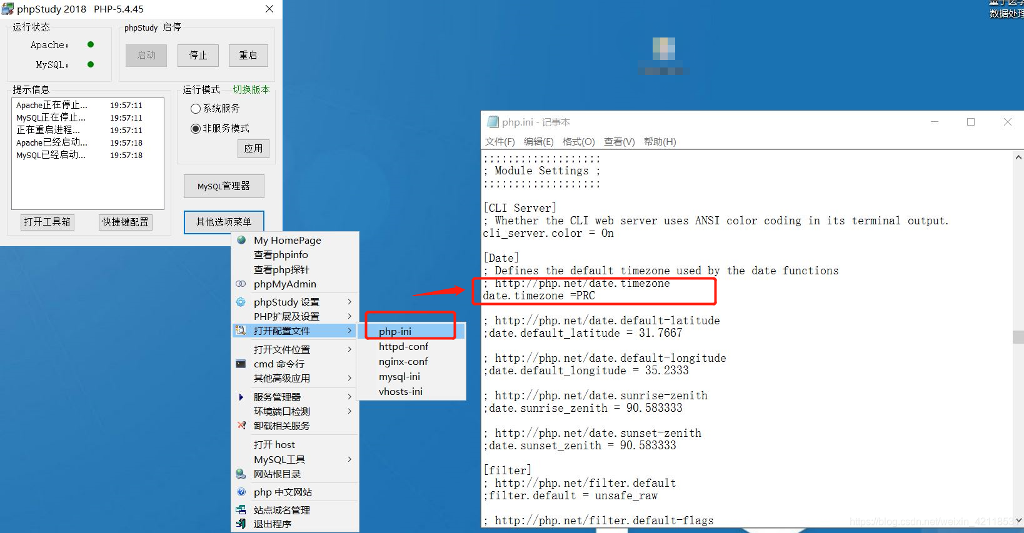Click icon beside 网站根目录
Screen dimensions: 1024x533
[x=241, y=474]
